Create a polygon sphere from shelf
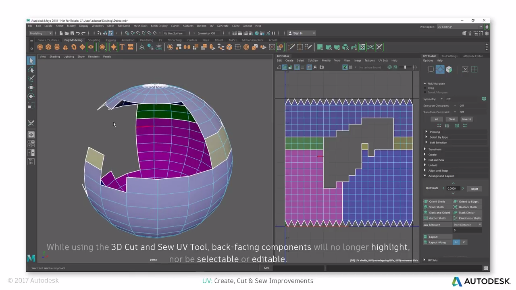 click(40, 47)
